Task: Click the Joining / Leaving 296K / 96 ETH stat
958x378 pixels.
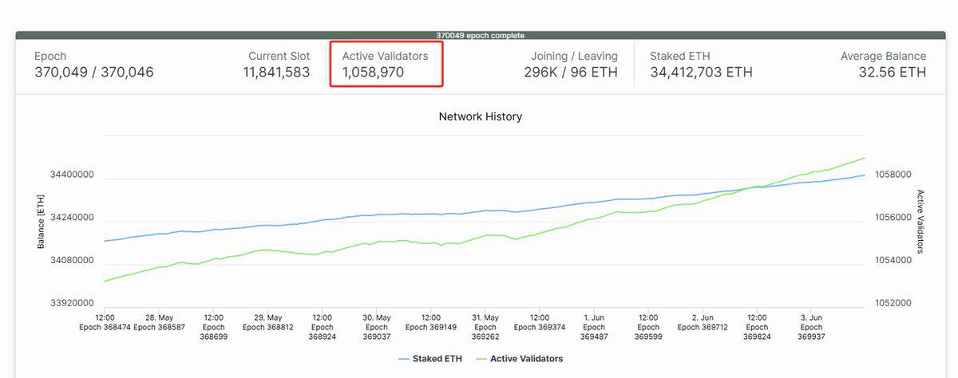Action: coord(571,73)
